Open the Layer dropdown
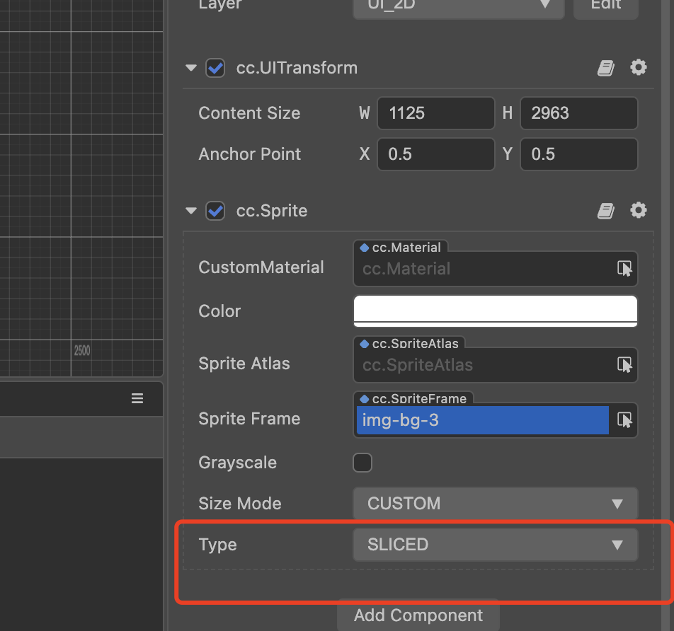This screenshot has width=674, height=631. click(x=458, y=6)
